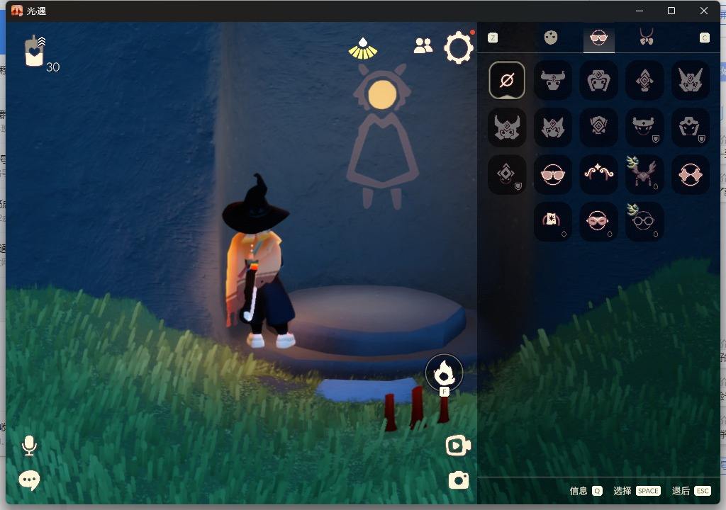Equip the four-point star glasses

tap(690, 174)
